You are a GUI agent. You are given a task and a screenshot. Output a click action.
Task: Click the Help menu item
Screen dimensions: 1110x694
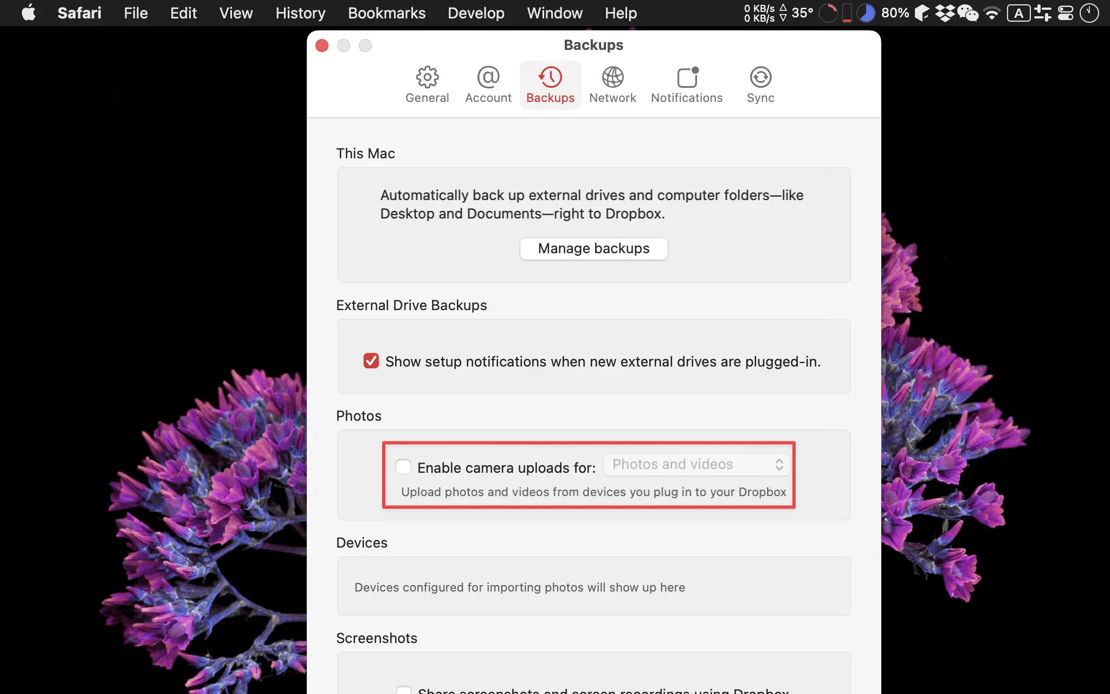click(621, 13)
